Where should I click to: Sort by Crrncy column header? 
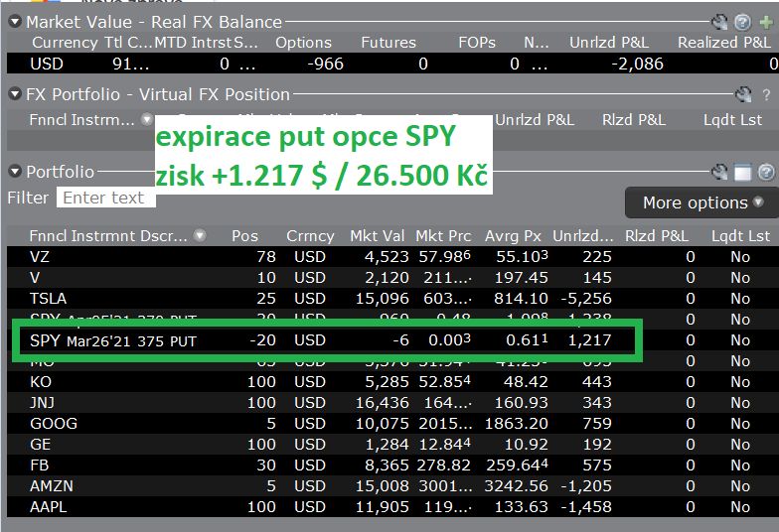(310, 236)
